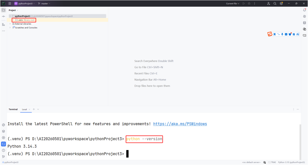The image size is (308, 165).
Task: Close the Local terminal tab
Action: coord(30,110)
